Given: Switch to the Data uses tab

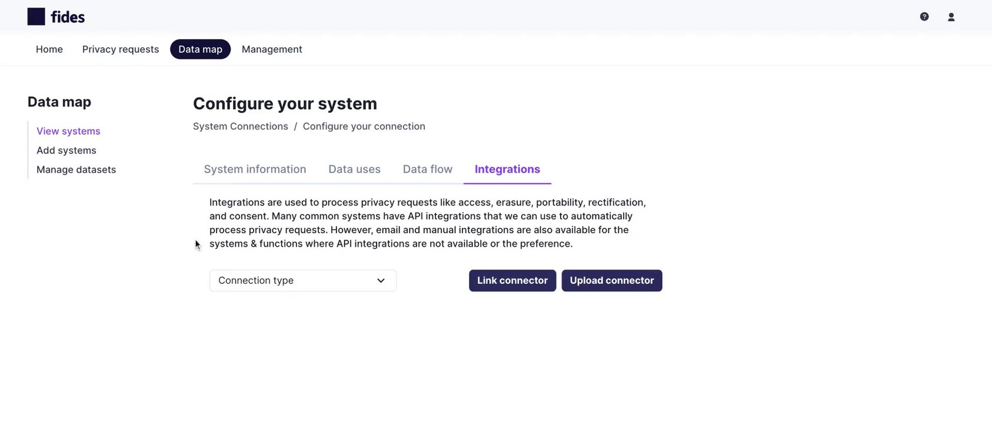Looking at the screenshot, I should click(354, 169).
